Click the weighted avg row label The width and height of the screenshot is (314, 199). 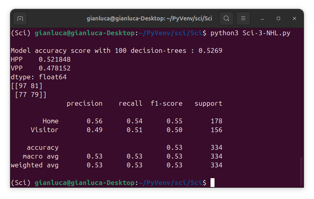[x=34, y=165]
